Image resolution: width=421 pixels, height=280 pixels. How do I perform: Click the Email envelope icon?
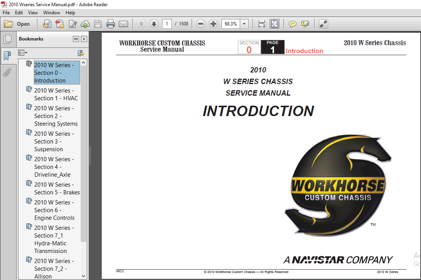pyautogui.click(x=123, y=24)
